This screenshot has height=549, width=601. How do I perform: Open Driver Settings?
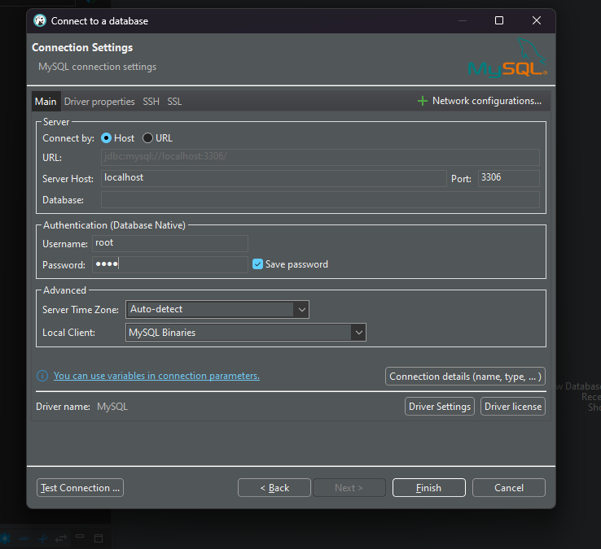coord(440,406)
